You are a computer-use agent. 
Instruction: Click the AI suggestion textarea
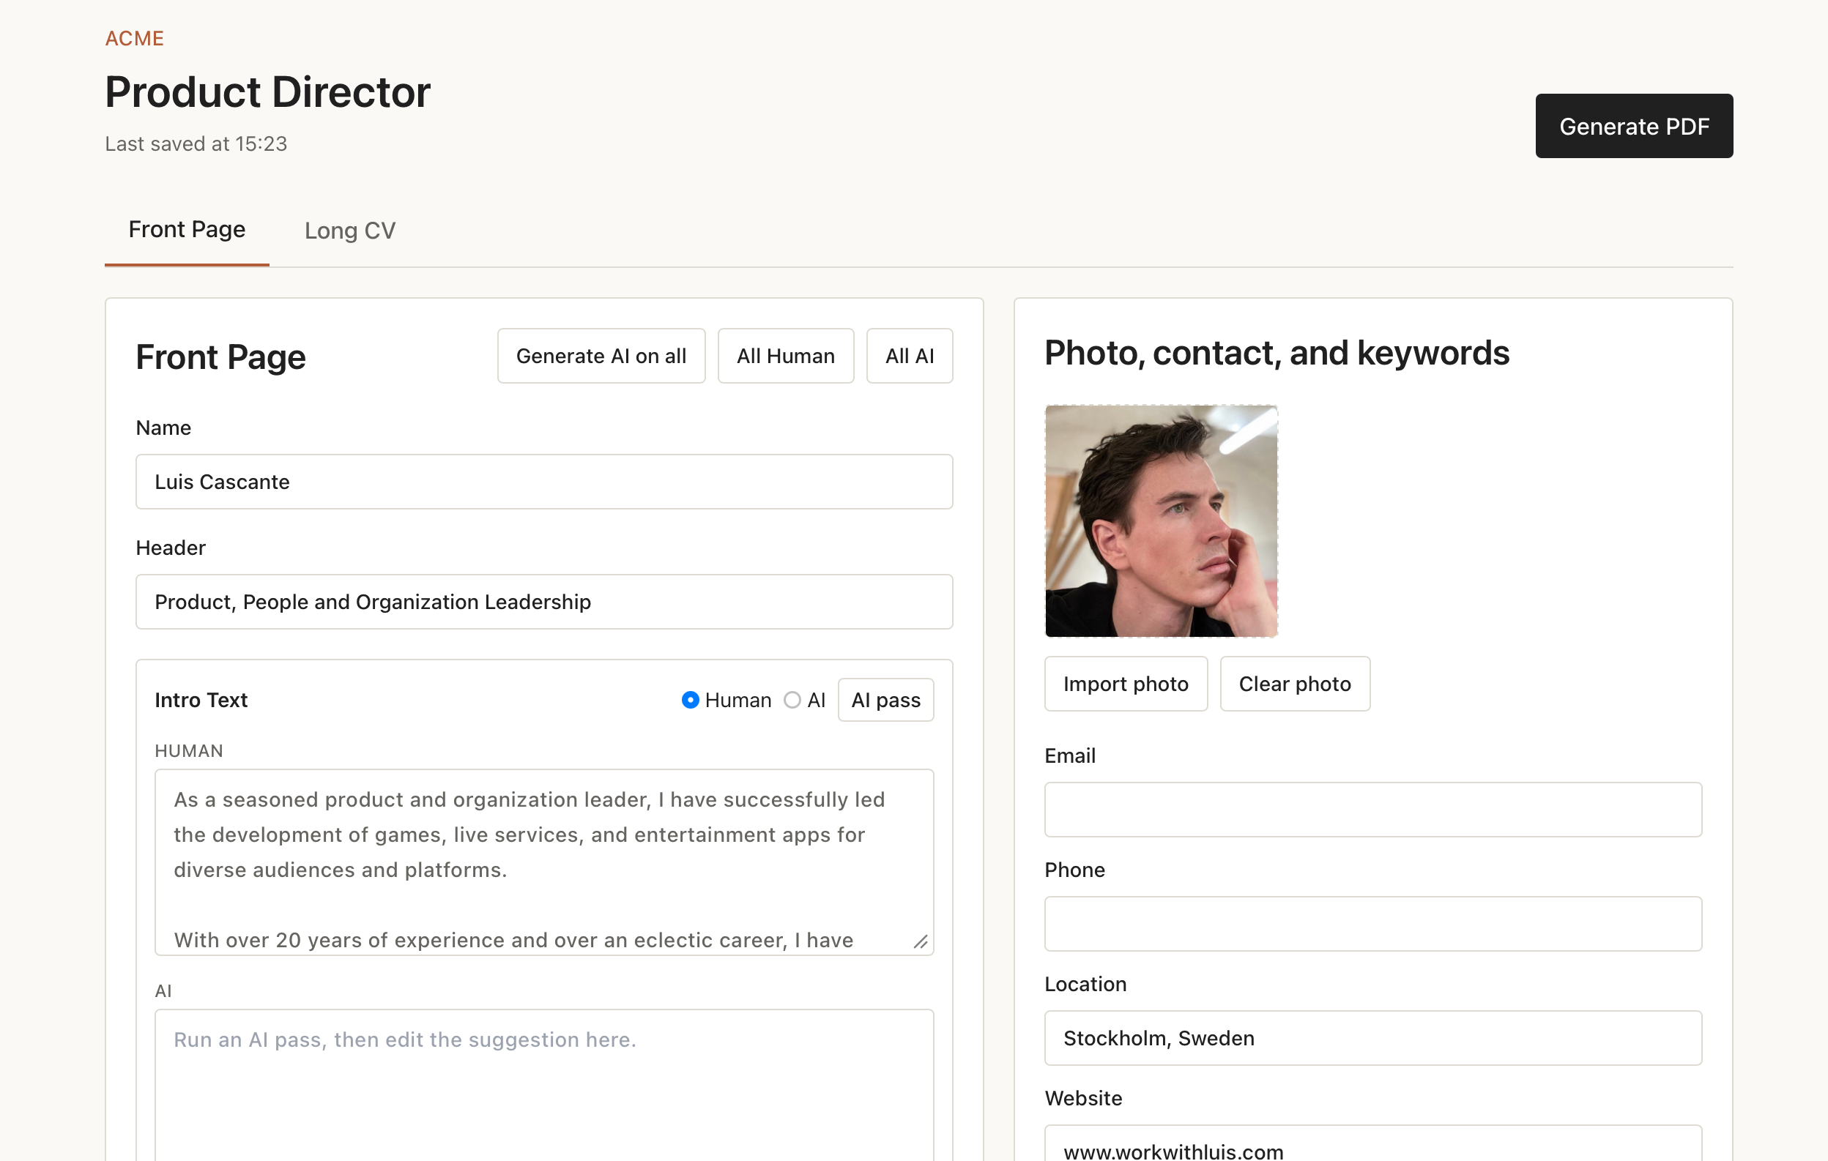pyautogui.click(x=544, y=1085)
